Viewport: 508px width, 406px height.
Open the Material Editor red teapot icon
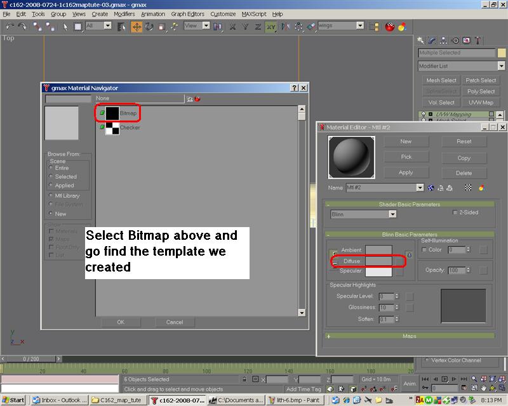tap(390, 27)
